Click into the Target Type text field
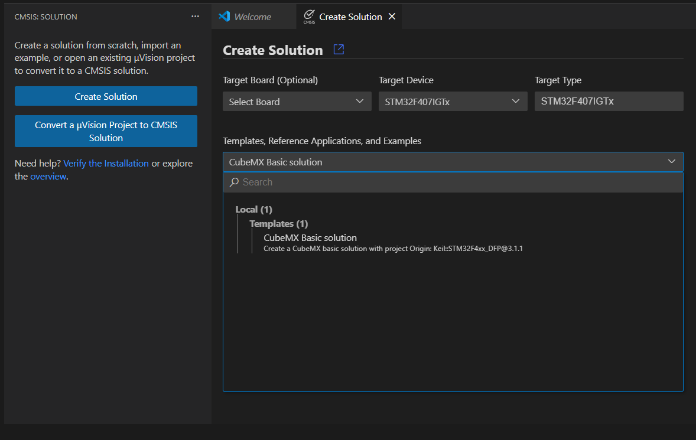The image size is (696, 440). pyautogui.click(x=609, y=102)
